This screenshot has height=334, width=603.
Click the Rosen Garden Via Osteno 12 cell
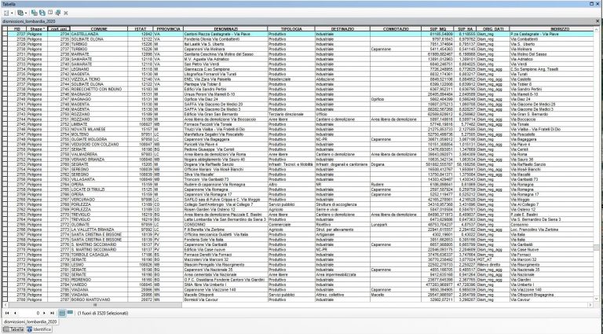pyautogui.click(x=225, y=209)
